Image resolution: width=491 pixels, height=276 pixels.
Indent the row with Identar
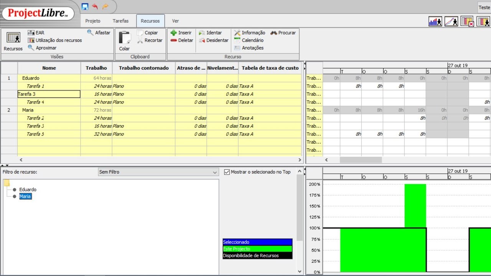click(210, 33)
